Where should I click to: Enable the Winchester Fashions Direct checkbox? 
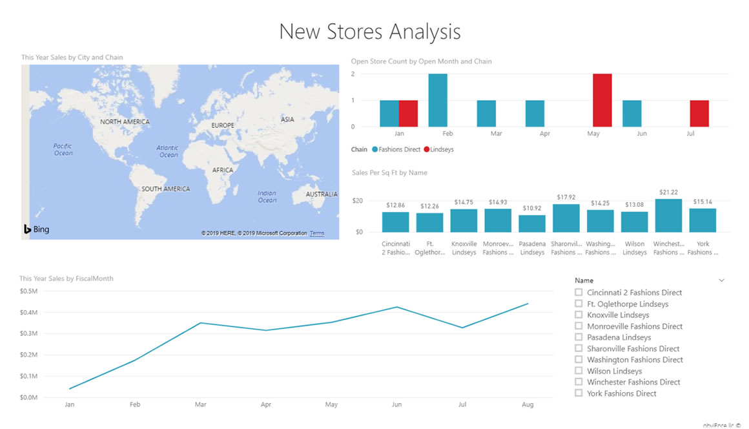pos(579,382)
